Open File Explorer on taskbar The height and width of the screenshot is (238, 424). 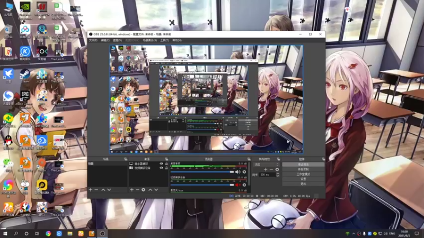70,234
